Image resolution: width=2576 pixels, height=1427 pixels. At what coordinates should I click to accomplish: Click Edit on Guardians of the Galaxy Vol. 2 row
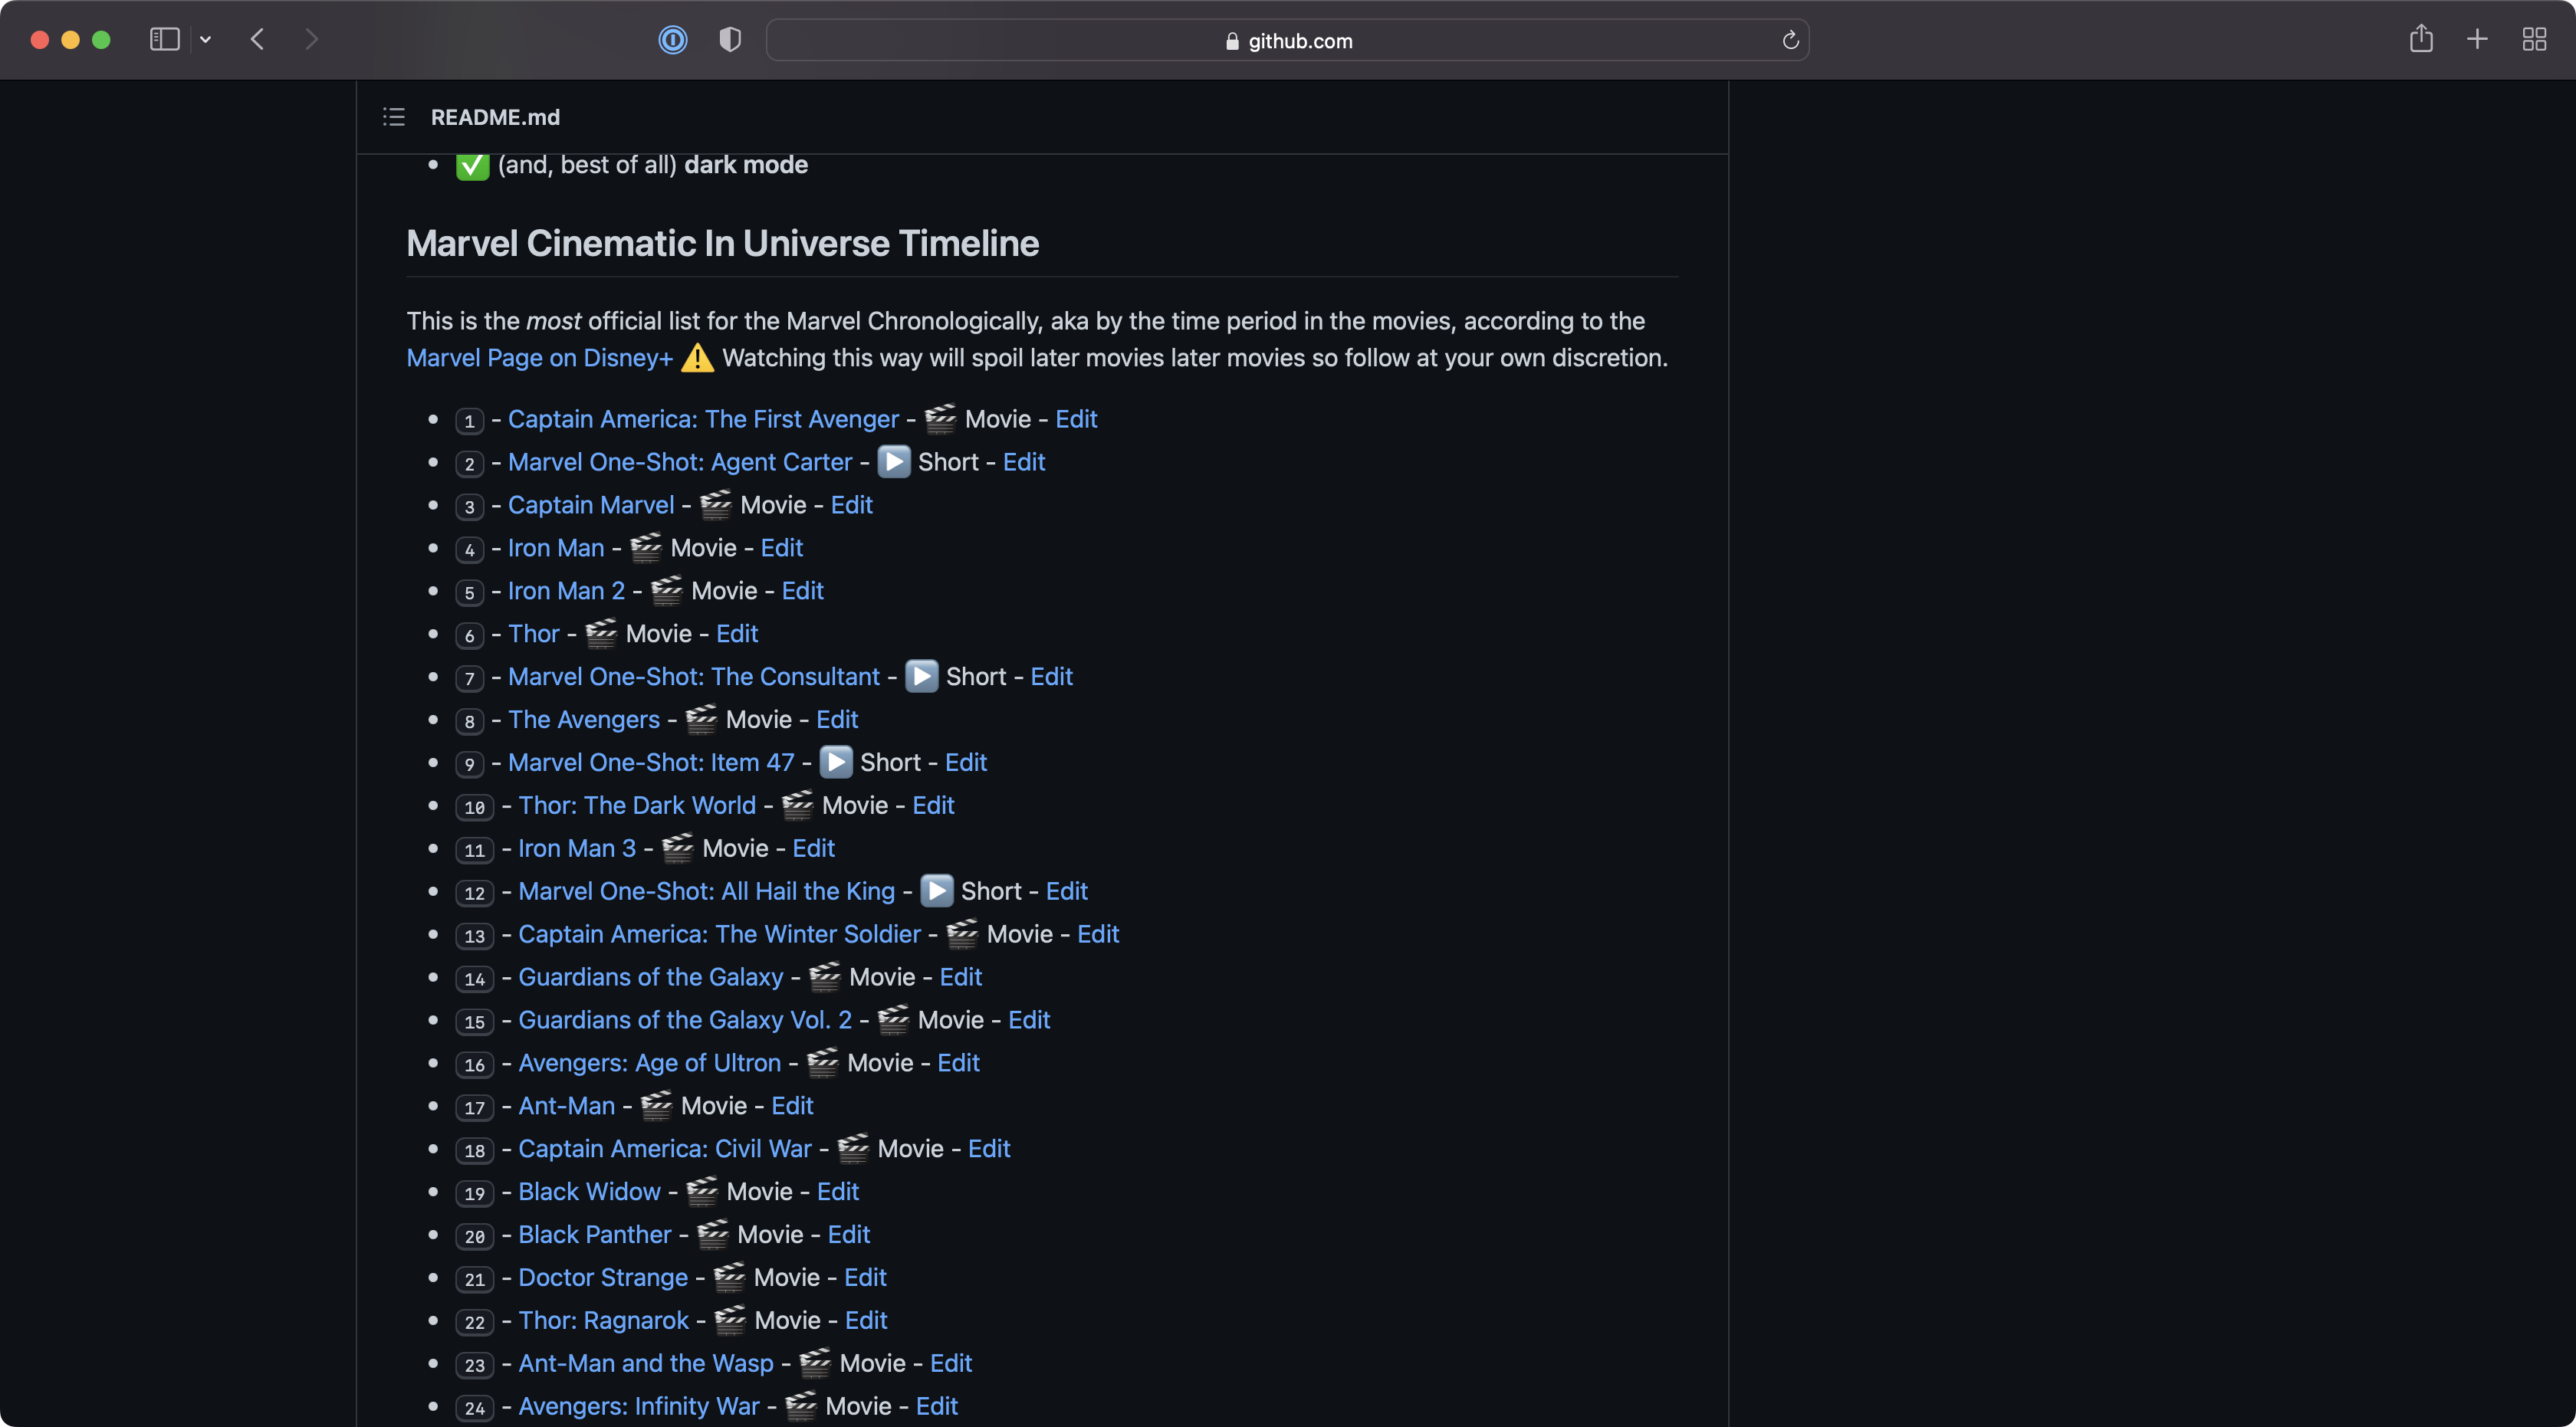(x=1029, y=1022)
